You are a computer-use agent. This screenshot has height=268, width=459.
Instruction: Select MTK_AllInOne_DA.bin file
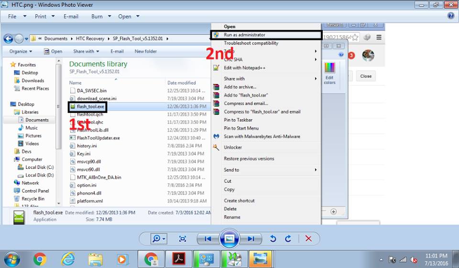[x=99, y=177]
